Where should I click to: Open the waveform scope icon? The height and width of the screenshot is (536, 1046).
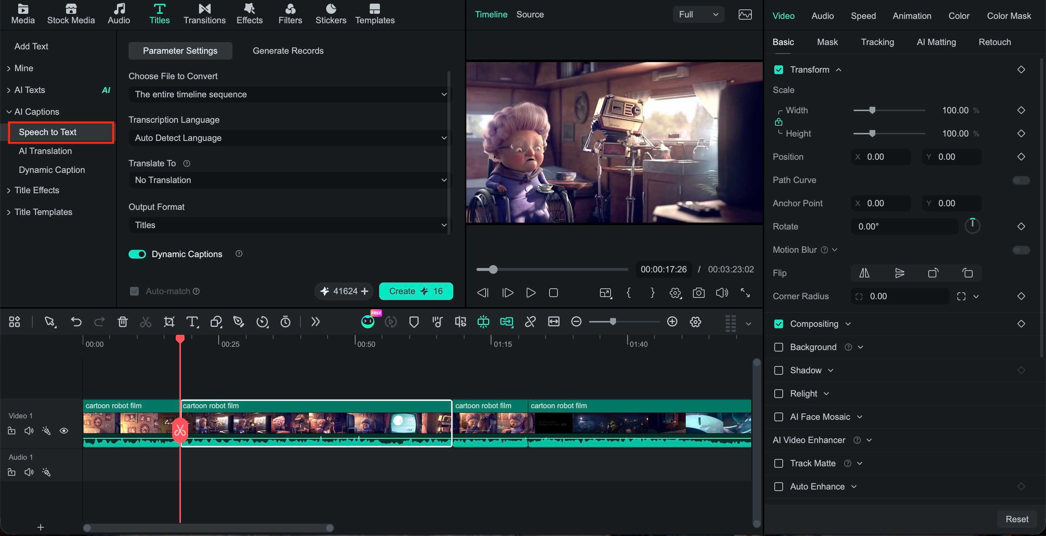[745, 15]
